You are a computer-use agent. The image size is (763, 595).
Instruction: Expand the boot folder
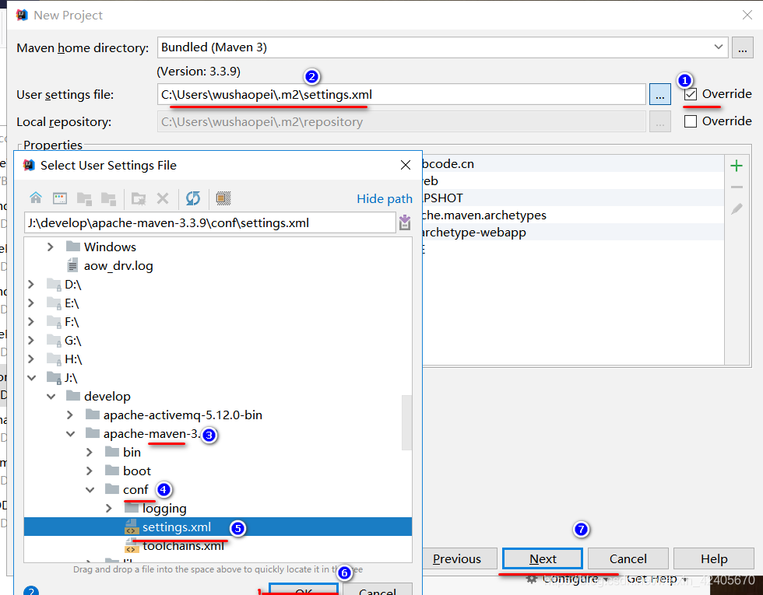pos(89,471)
